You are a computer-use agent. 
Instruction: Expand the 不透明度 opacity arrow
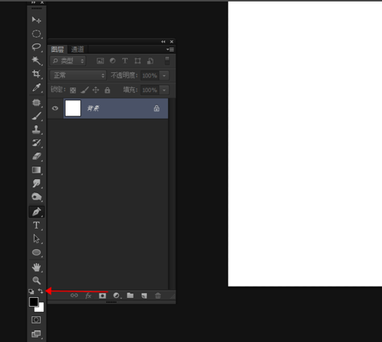tap(164, 75)
